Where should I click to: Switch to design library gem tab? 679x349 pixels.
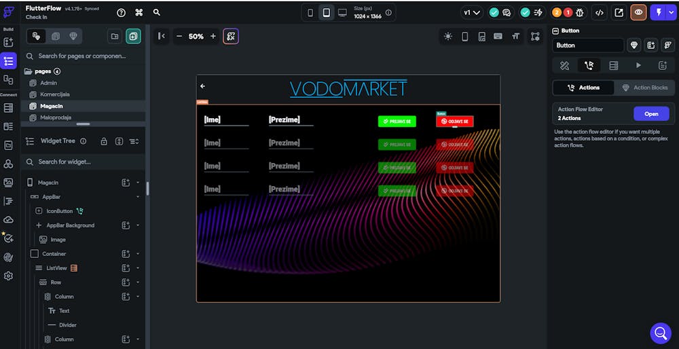point(73,37)
